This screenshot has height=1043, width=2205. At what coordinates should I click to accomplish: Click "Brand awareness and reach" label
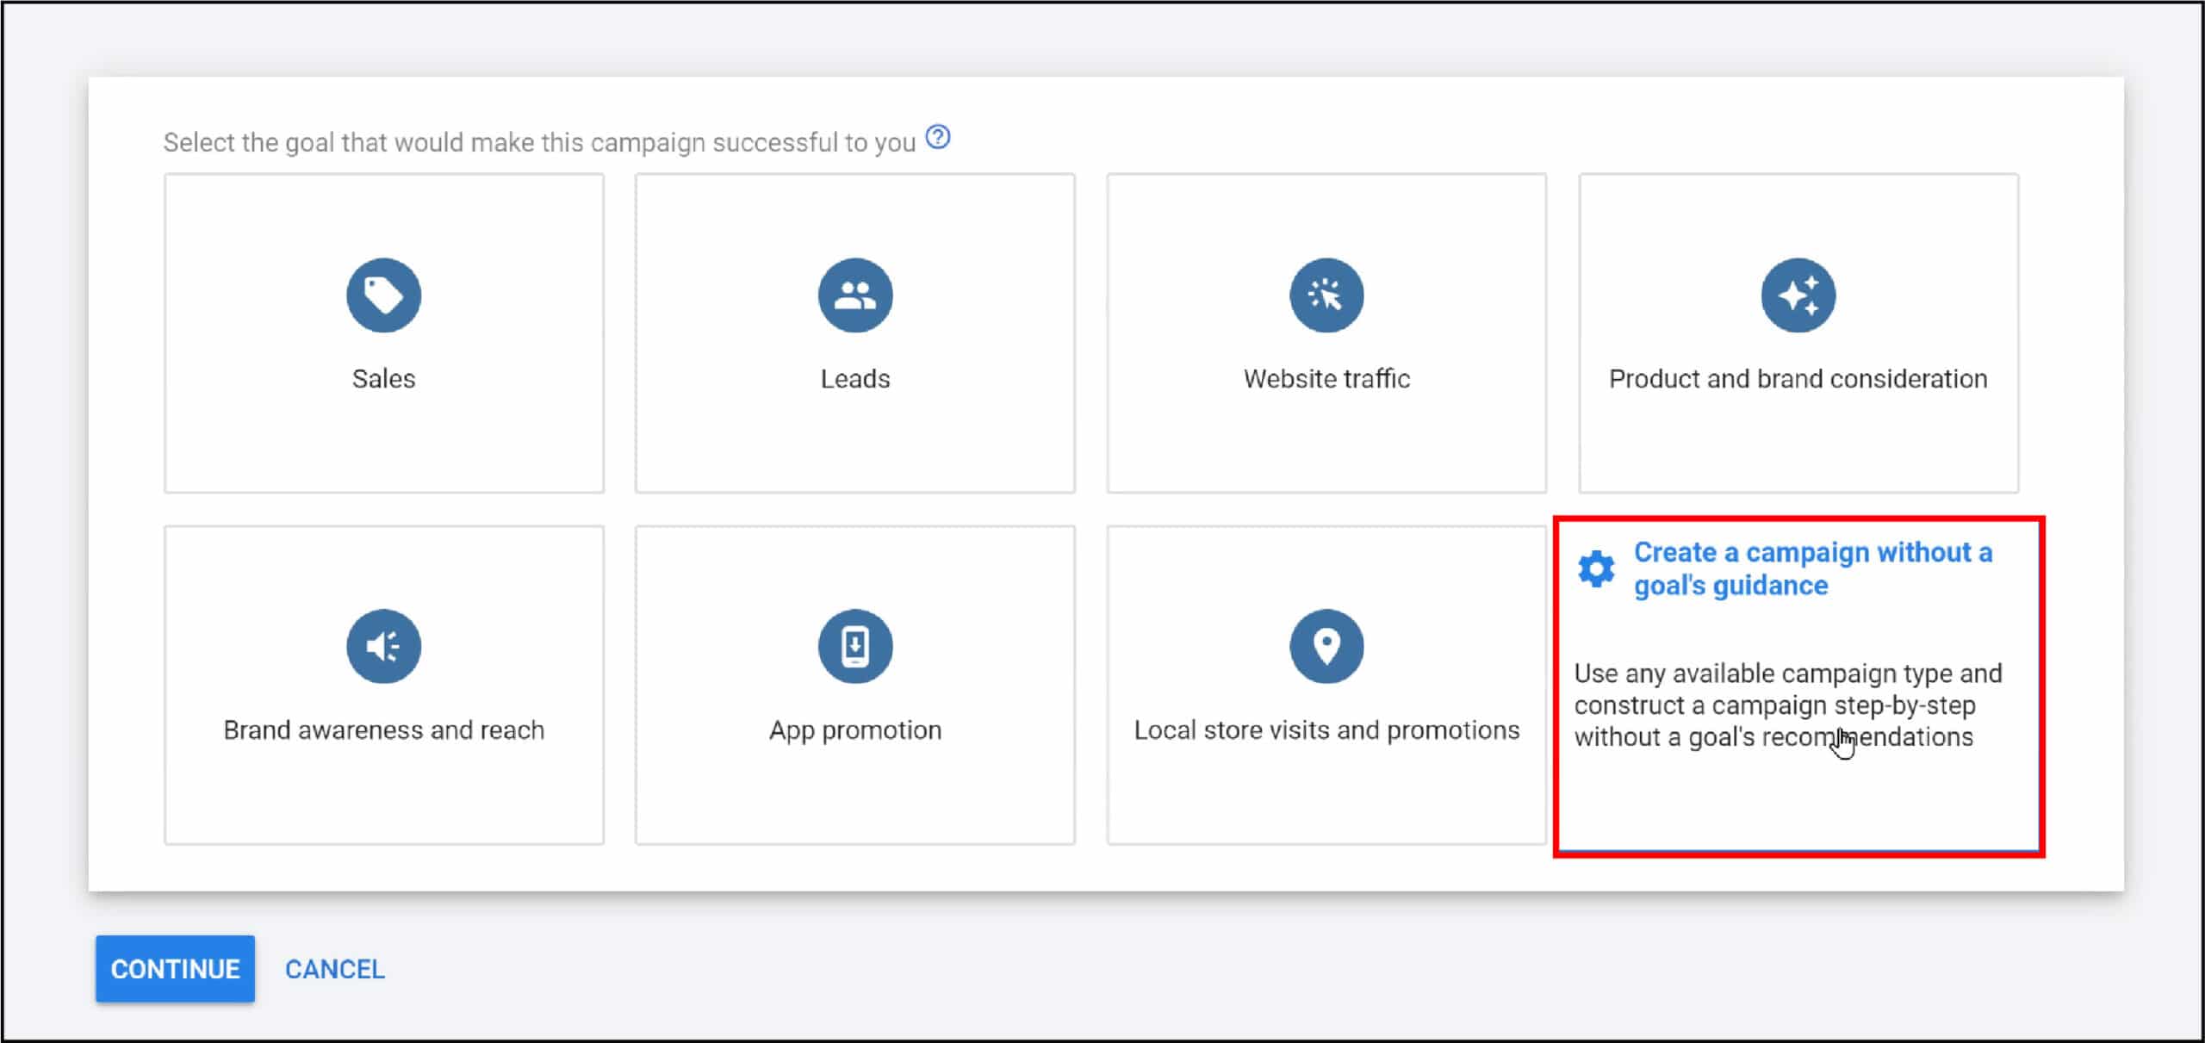[x=384, y=730]
